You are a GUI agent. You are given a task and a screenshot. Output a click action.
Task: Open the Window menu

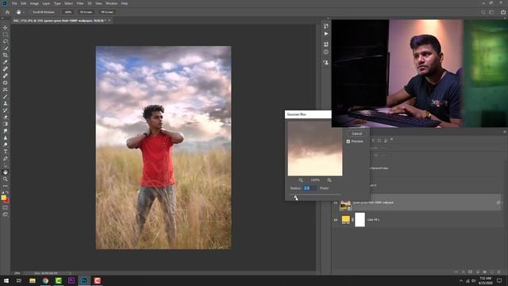tap(111, 3)
